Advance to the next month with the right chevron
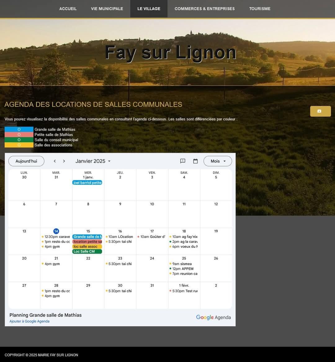The width and height of the screenshot is (335, 362). coord(64,161)
